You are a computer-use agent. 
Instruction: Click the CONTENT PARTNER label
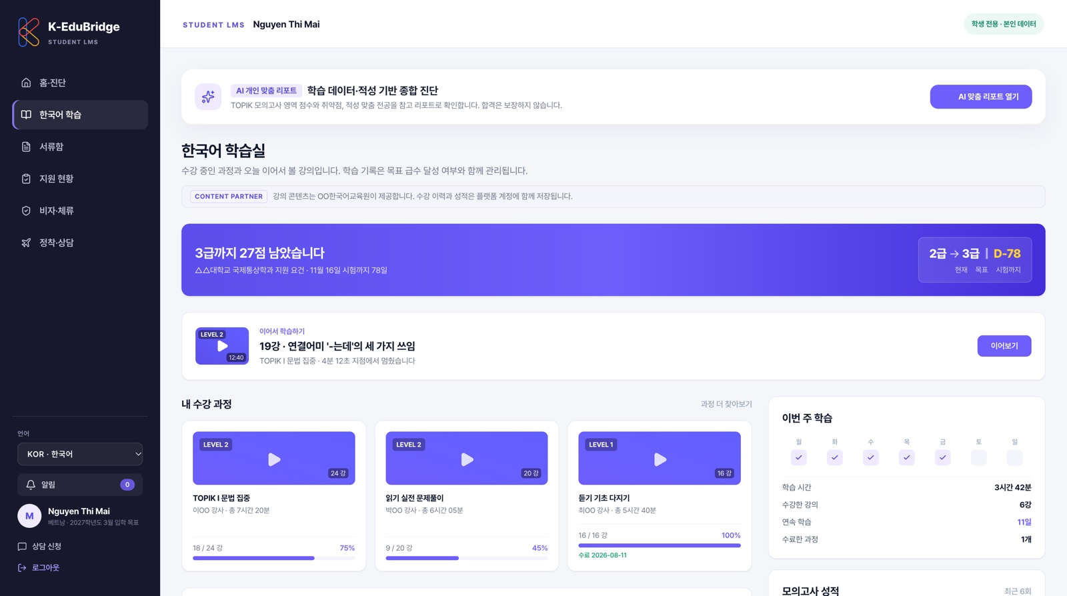click(x=229, y=197)
